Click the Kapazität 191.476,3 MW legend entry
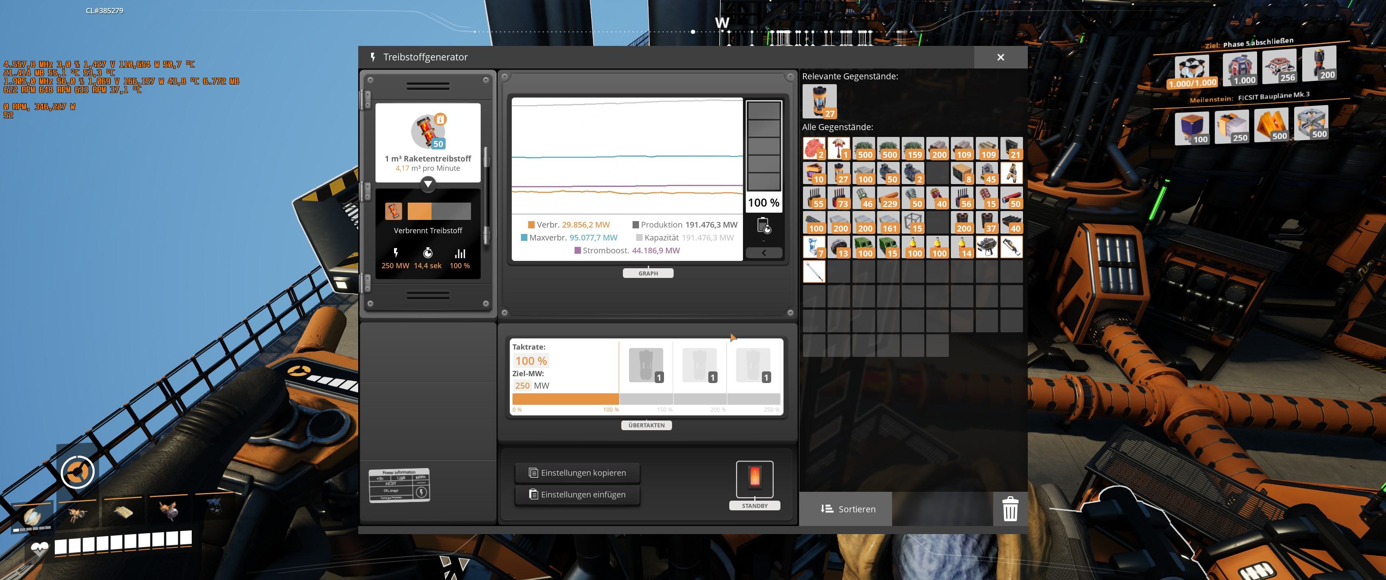The image size is (1386, 580). tap(685, 238)
